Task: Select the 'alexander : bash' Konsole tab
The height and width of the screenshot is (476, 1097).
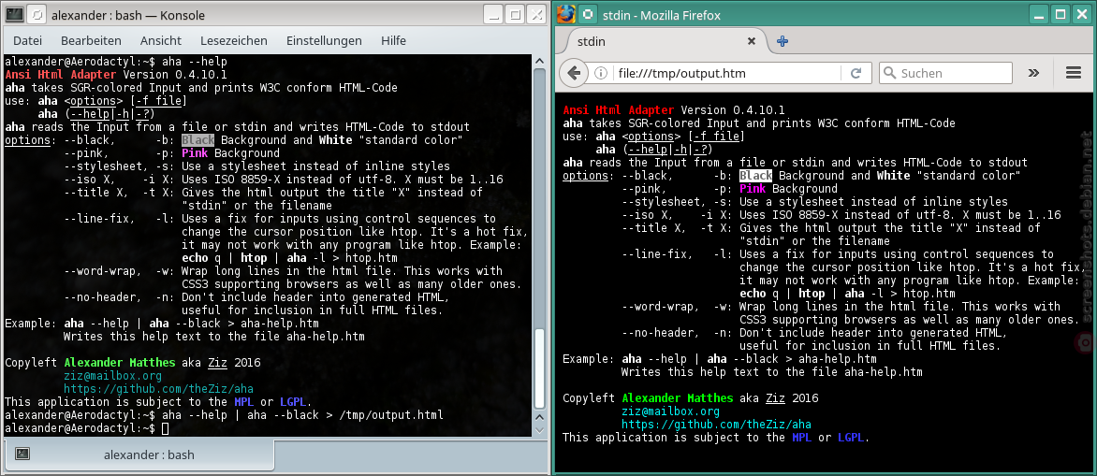Action: [x=139, y=455]
